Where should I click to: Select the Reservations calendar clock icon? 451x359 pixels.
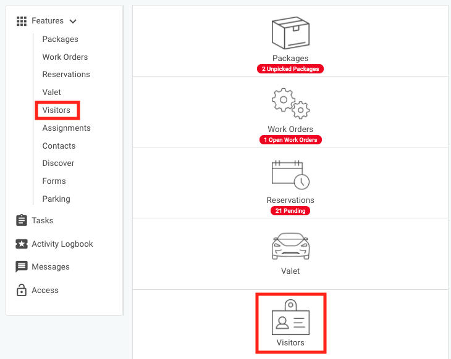click(290, 175)
